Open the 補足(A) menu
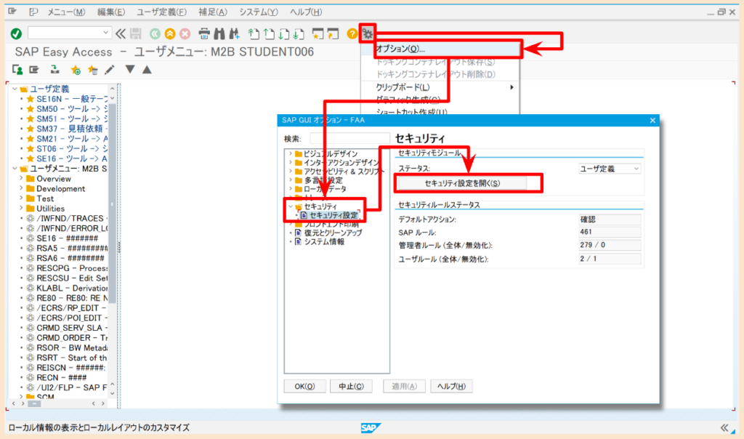Screen dimensions: 744x439 click(213, 12)
